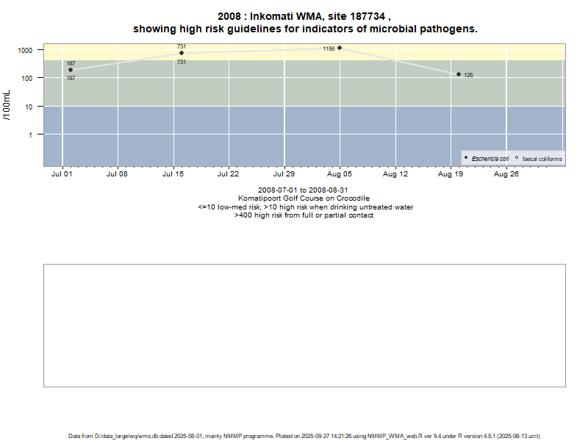Image resolution: width=588 pixels, height=441 pixels.
Task: Select the first data point near Jul 01
Action: pos(71,70)
